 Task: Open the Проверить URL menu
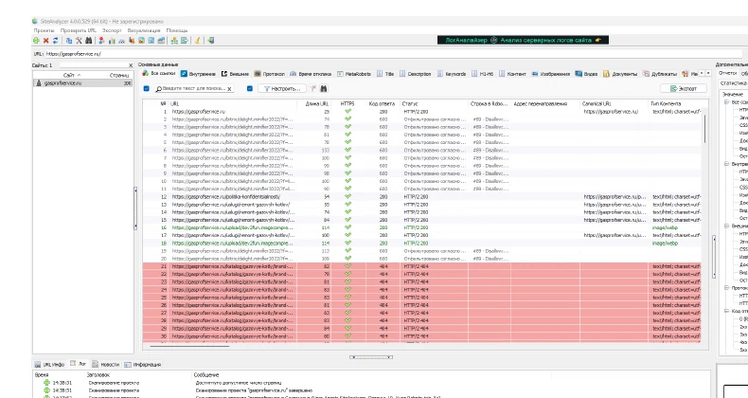79,30
